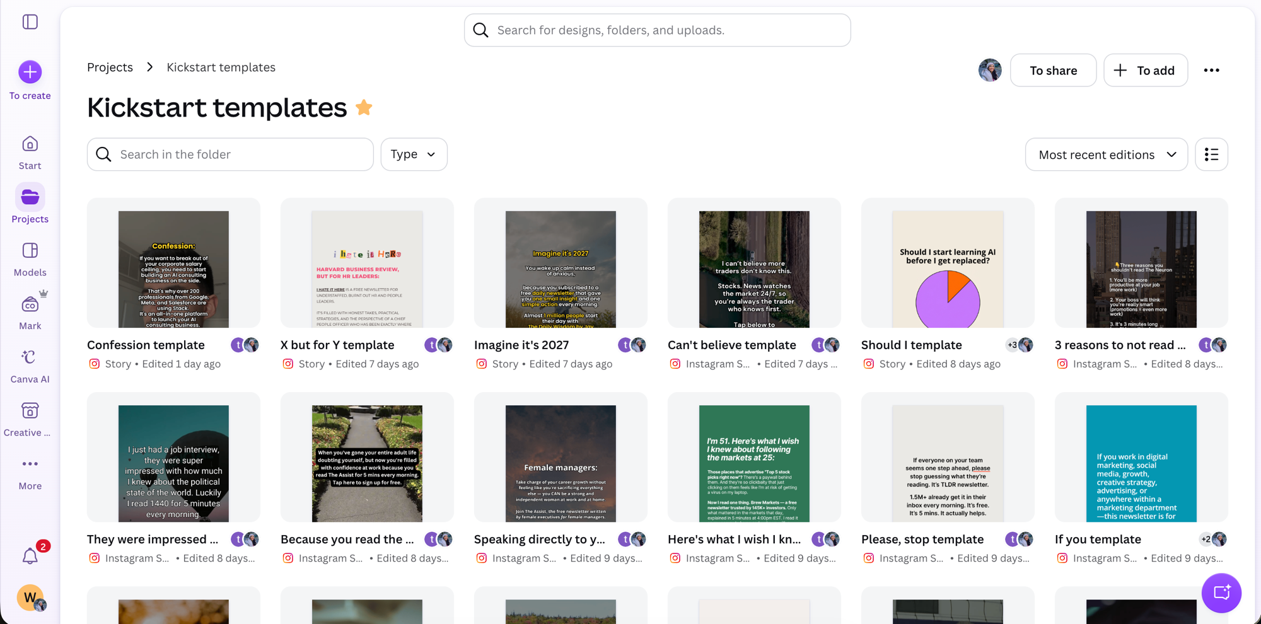Open the Start home icon

[x=30, y=144]
